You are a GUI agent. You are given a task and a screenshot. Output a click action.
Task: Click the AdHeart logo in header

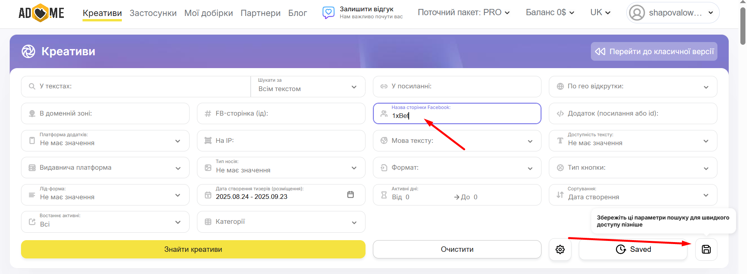click(x=41, y=13)
